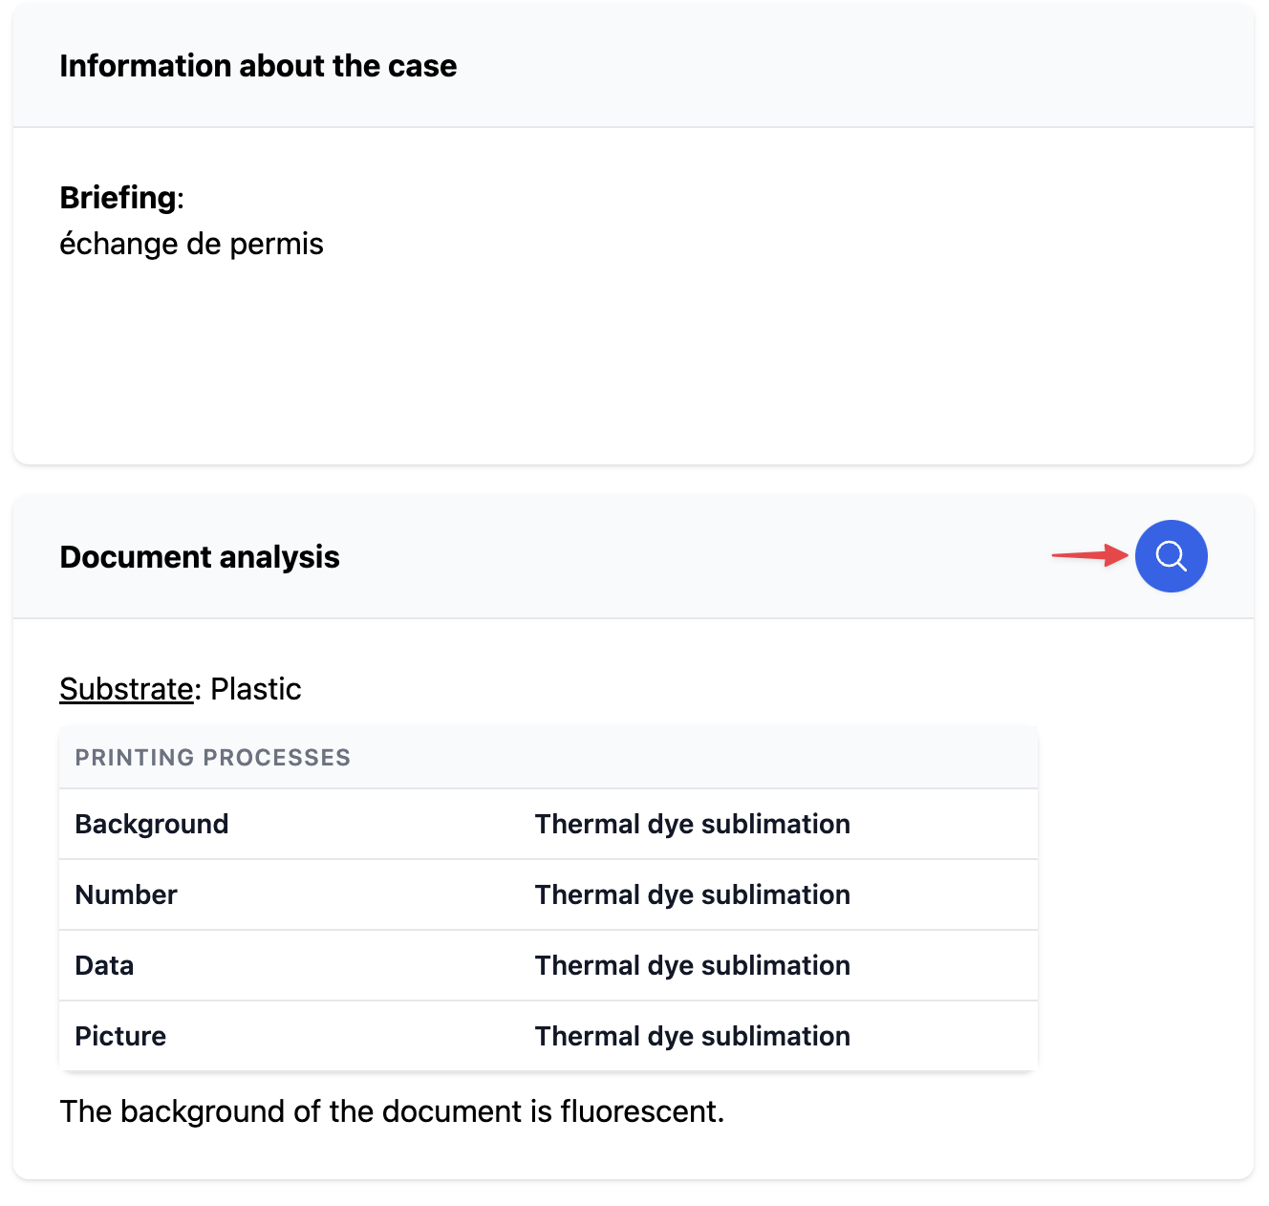Click the 'Document analysis' heading
The image size is (1269, 1206).
click(x=200, y=557)
